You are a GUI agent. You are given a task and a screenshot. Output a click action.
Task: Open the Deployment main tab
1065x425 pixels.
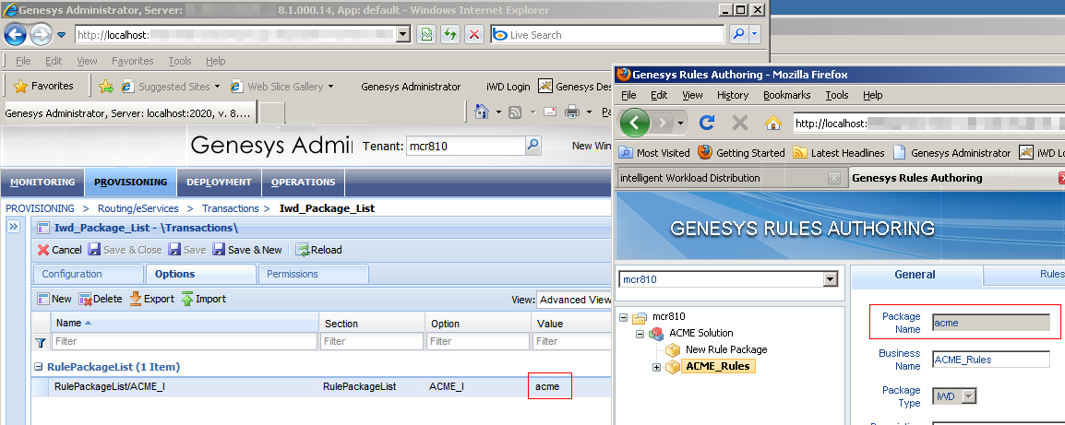219,183
